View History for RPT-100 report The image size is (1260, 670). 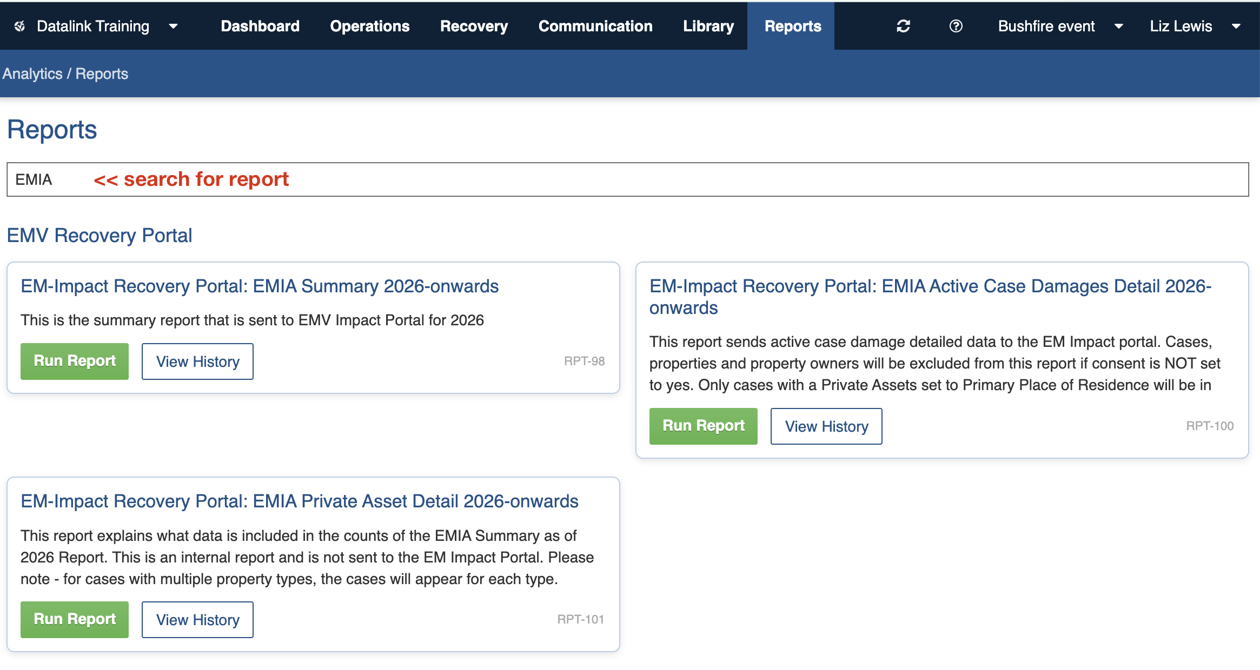tap(826, 426)
